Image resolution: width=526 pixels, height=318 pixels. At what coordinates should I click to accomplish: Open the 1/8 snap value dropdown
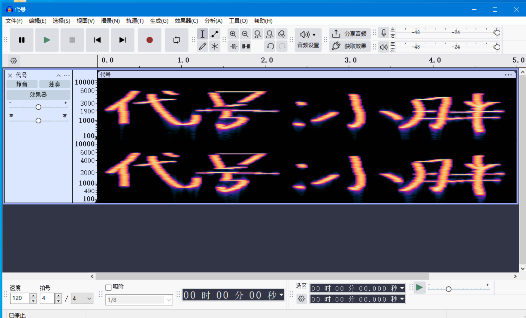tap(139, 300)
